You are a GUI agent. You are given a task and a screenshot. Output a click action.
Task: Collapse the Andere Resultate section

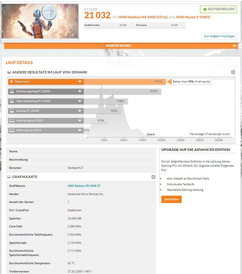pos(233,72)
